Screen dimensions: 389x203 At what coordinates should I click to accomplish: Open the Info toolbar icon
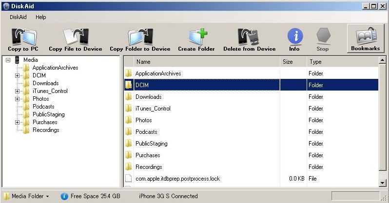[295, 36]
